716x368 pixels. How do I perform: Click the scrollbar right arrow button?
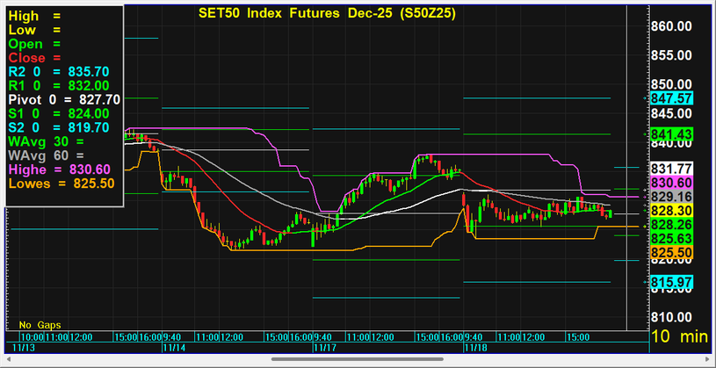[709, 359]
